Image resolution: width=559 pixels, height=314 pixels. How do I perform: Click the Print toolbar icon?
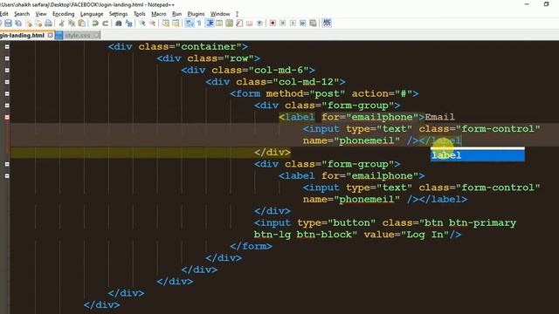pyautogui.click(x=48, y=24)
